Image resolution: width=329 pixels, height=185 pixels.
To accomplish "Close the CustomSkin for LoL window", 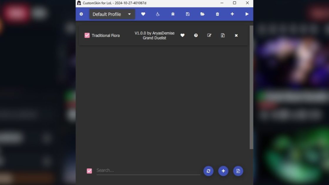I will pos(247,3).
